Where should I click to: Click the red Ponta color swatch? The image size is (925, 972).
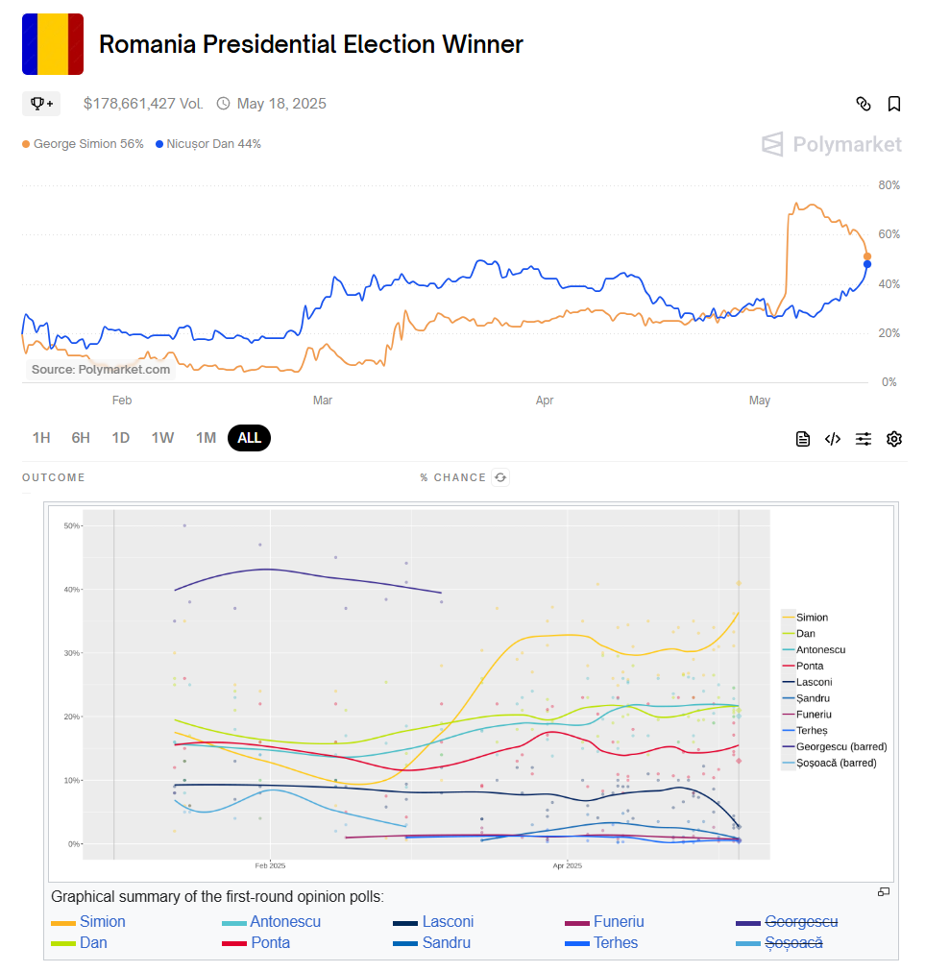pyautogui.click(x=234, y=943)
